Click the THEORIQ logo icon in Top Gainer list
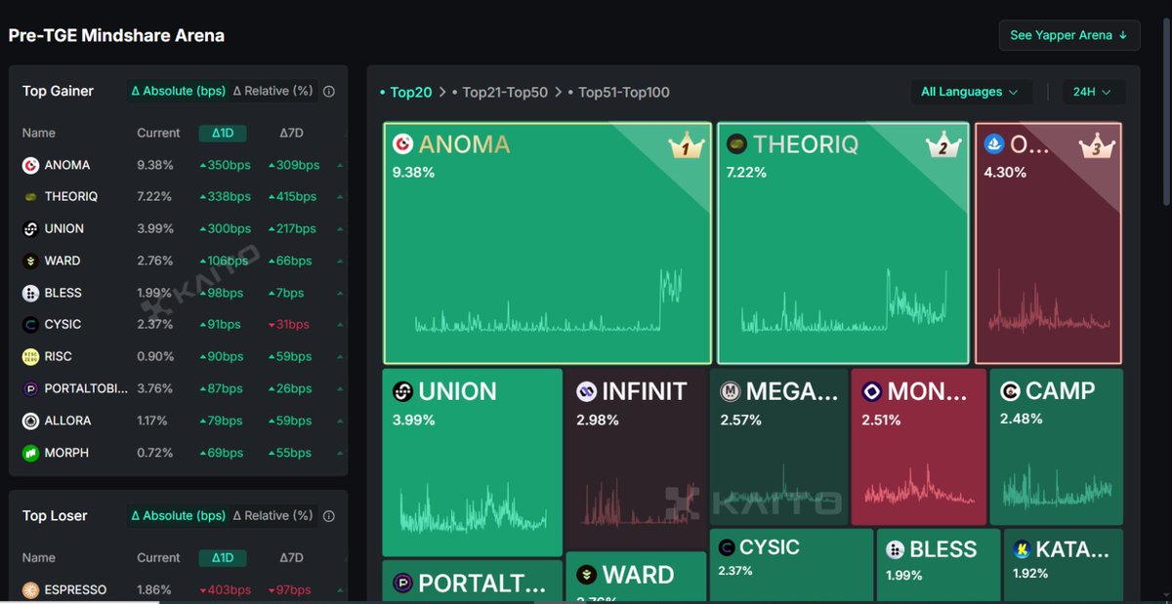This screenshot has width=1172, height=604. click(x=30, y=197)
